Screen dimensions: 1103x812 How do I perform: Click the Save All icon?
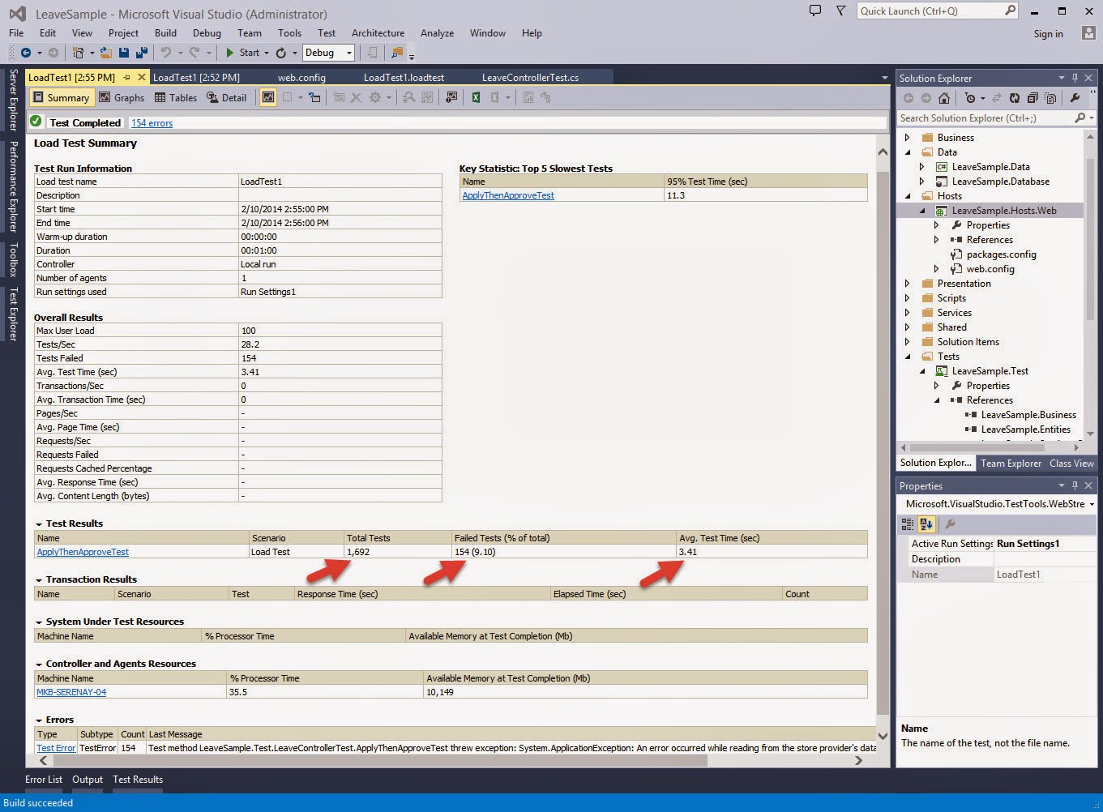click(x=142, y=53)
